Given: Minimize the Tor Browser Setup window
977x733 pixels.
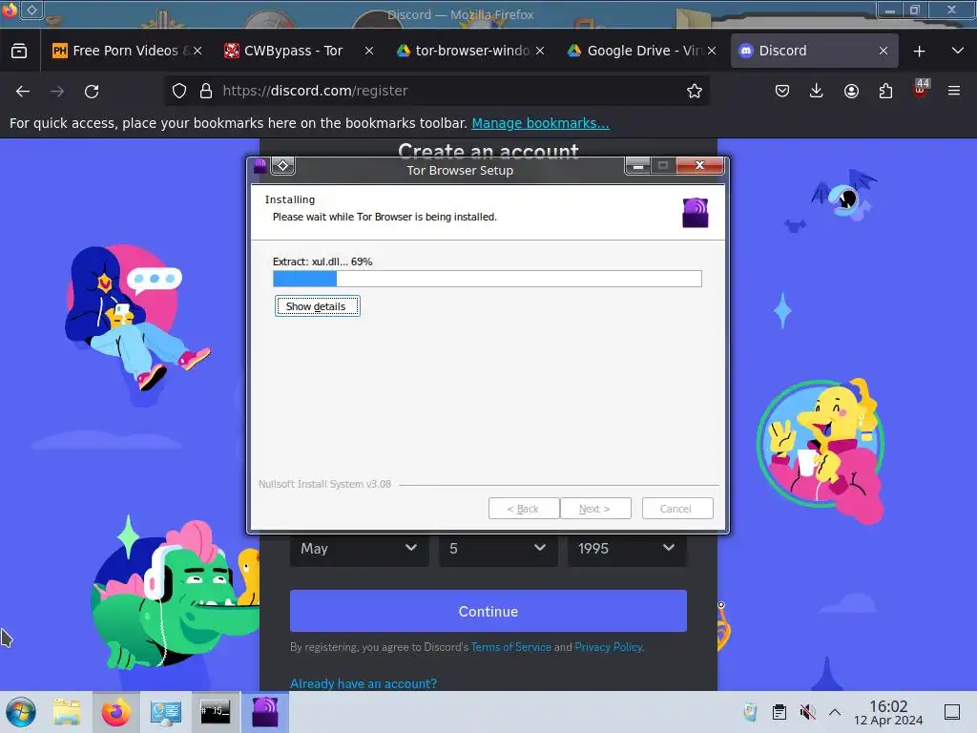Looking at the screenshot, I should click(x=637, y=166).
